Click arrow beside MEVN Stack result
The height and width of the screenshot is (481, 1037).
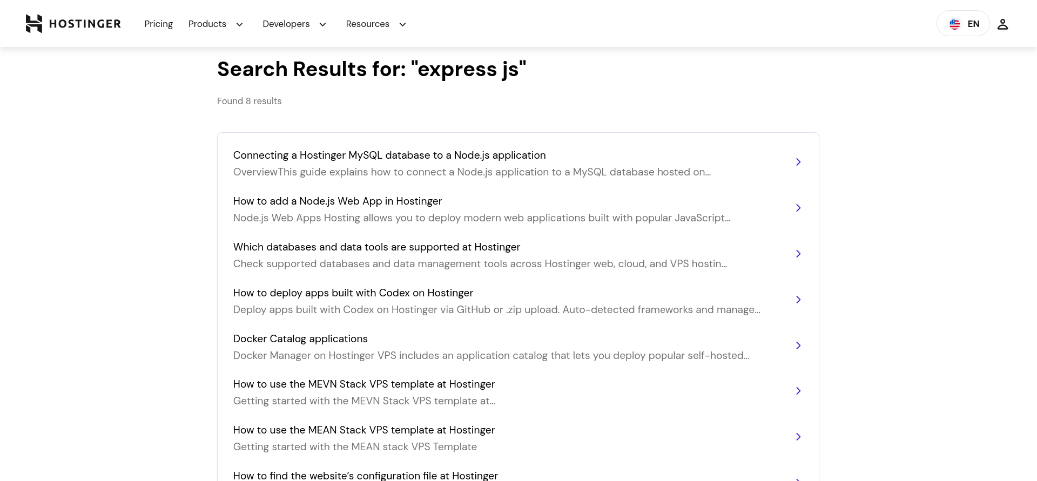coord(798,391)
